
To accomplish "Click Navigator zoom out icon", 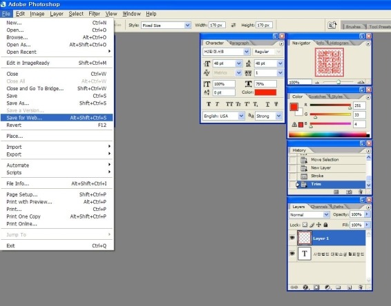I will 317,82.
